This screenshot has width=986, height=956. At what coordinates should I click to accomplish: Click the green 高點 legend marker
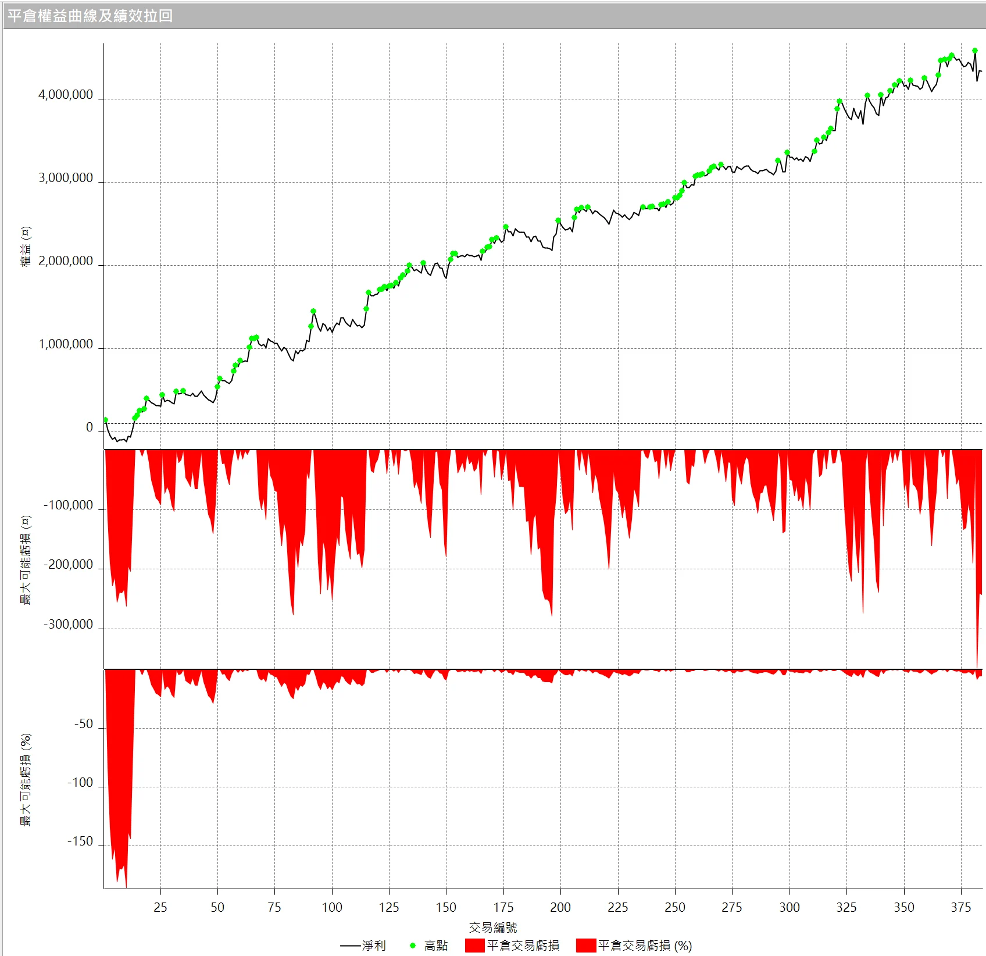(413, 946)
